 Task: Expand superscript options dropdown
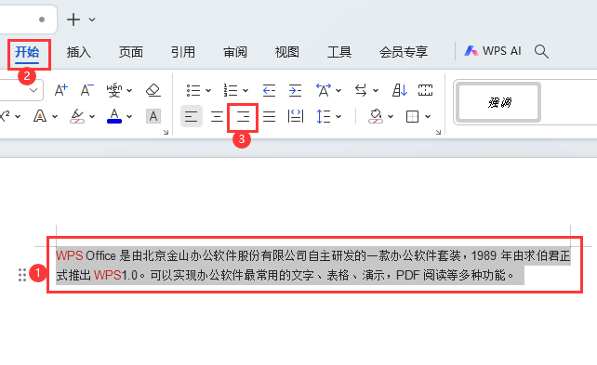tap(18, 116)
